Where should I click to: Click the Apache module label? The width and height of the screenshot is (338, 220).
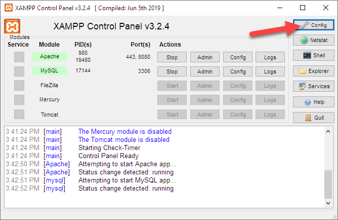pyautogui.click(x=50, y=57)
